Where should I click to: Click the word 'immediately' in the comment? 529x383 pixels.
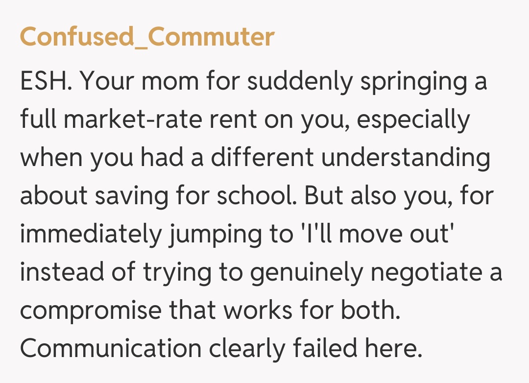click(x=90, y=234)
